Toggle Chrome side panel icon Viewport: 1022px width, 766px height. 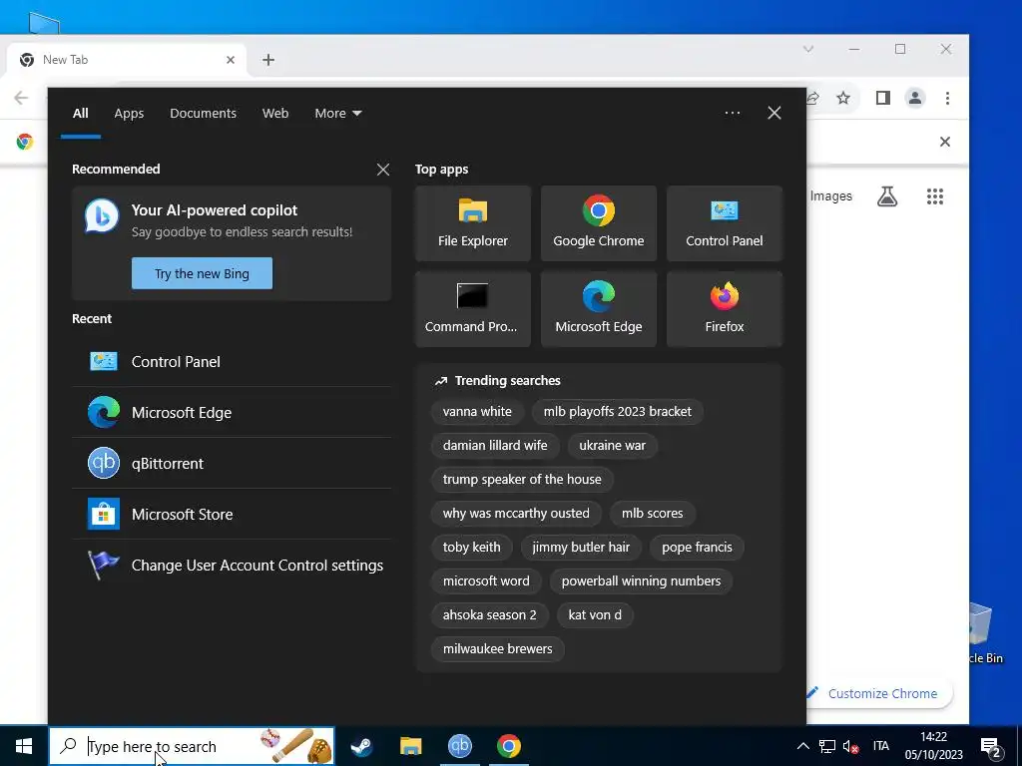point(882,98)
